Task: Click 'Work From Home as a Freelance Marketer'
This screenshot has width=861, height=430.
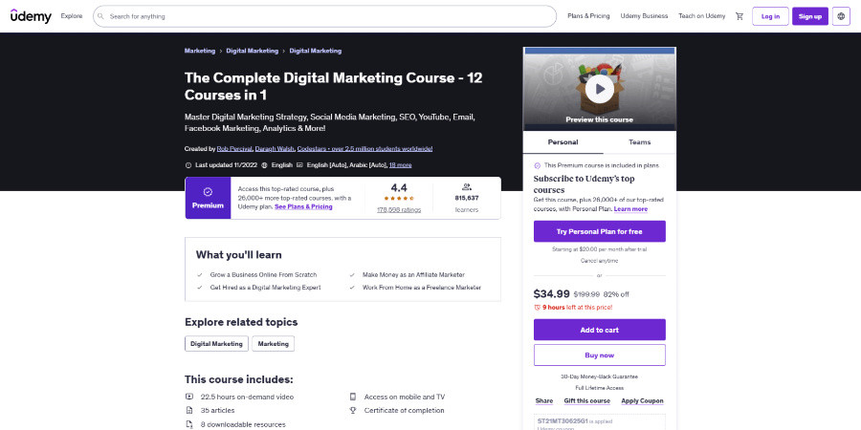Action: (422, 288)
